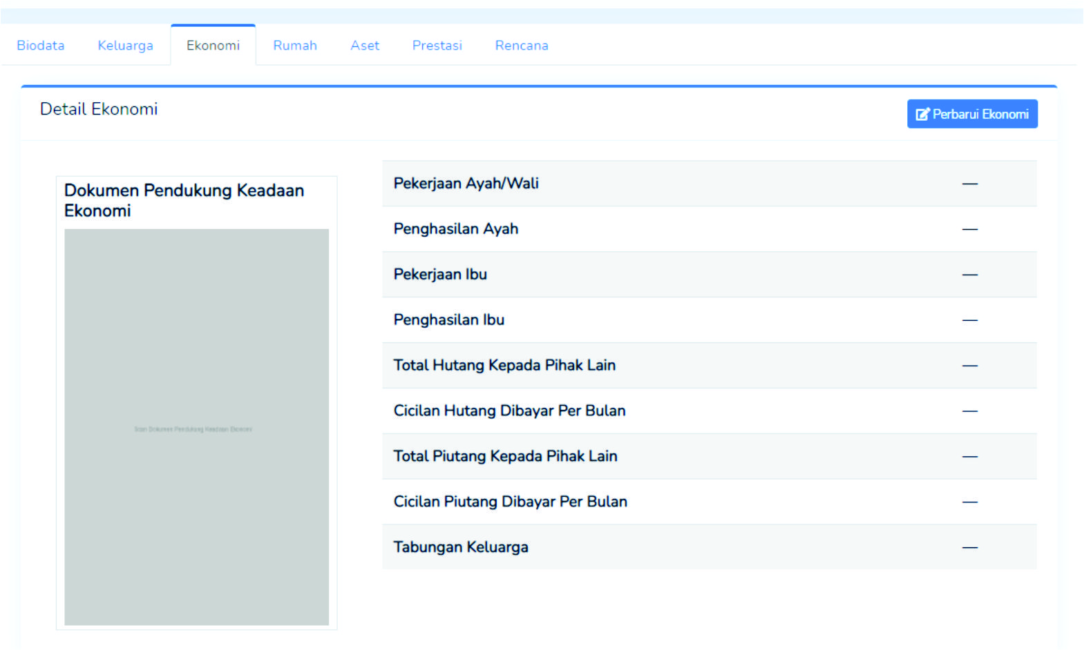Select Total Hutang Kepada Pihak Lain label
Image resolution: width=1084 pixels, height=650 pixels.
(x=504, y=365)
